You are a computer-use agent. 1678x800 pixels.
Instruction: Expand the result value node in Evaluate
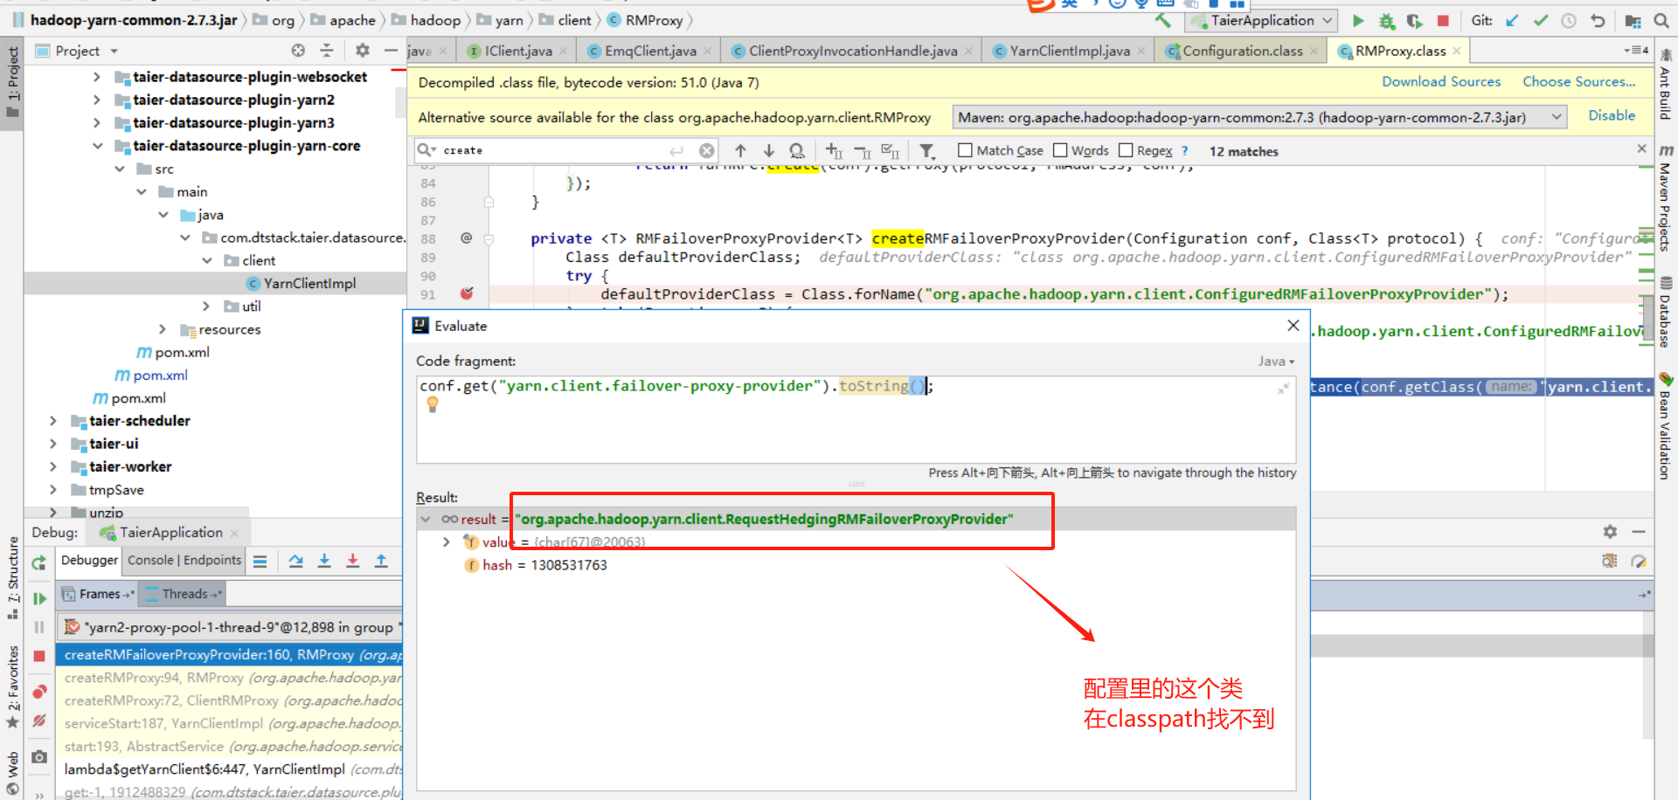click(x=447, y=541)
